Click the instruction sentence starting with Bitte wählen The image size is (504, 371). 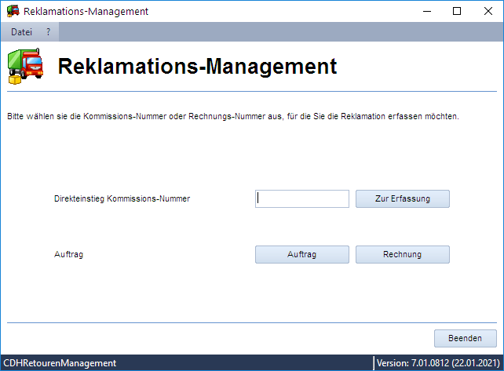click(x=233, y=116)
